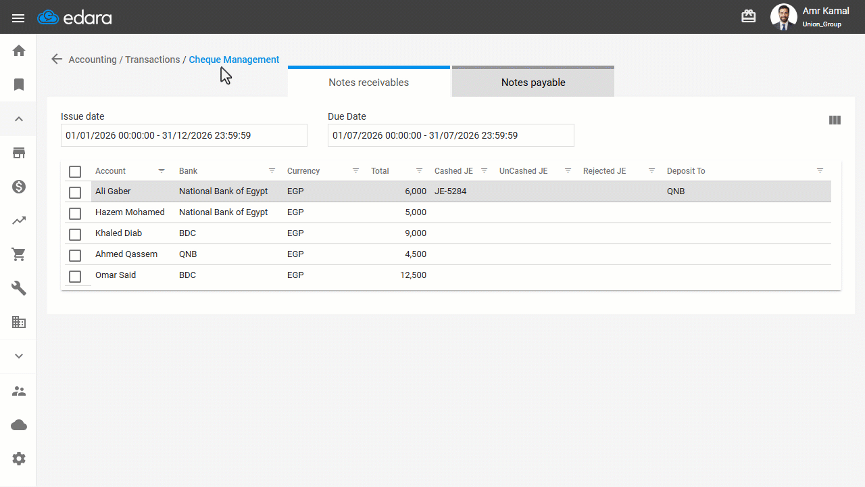Open the Total column filter

tap(420, 170)
